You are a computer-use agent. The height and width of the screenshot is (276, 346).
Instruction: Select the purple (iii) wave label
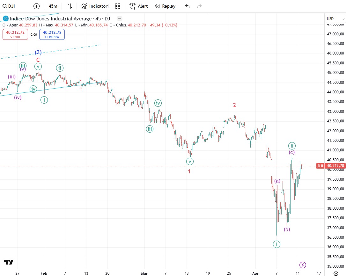(12, 77)
